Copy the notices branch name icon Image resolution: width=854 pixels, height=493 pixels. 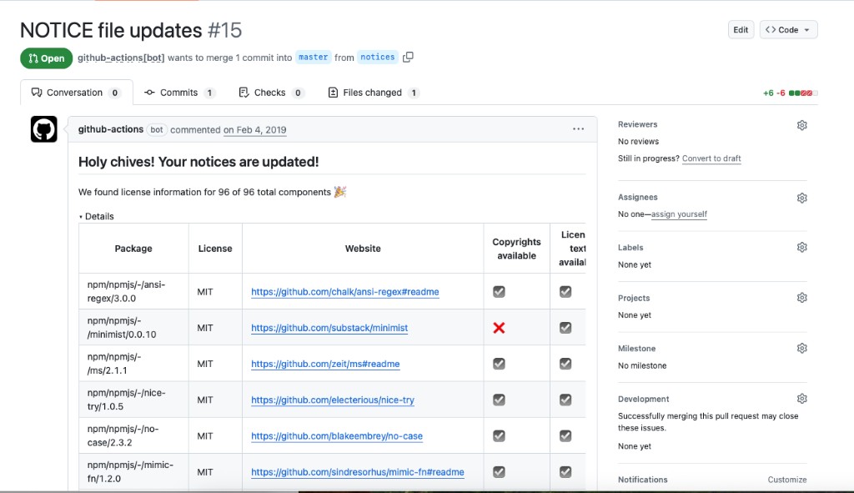[408, 58]
